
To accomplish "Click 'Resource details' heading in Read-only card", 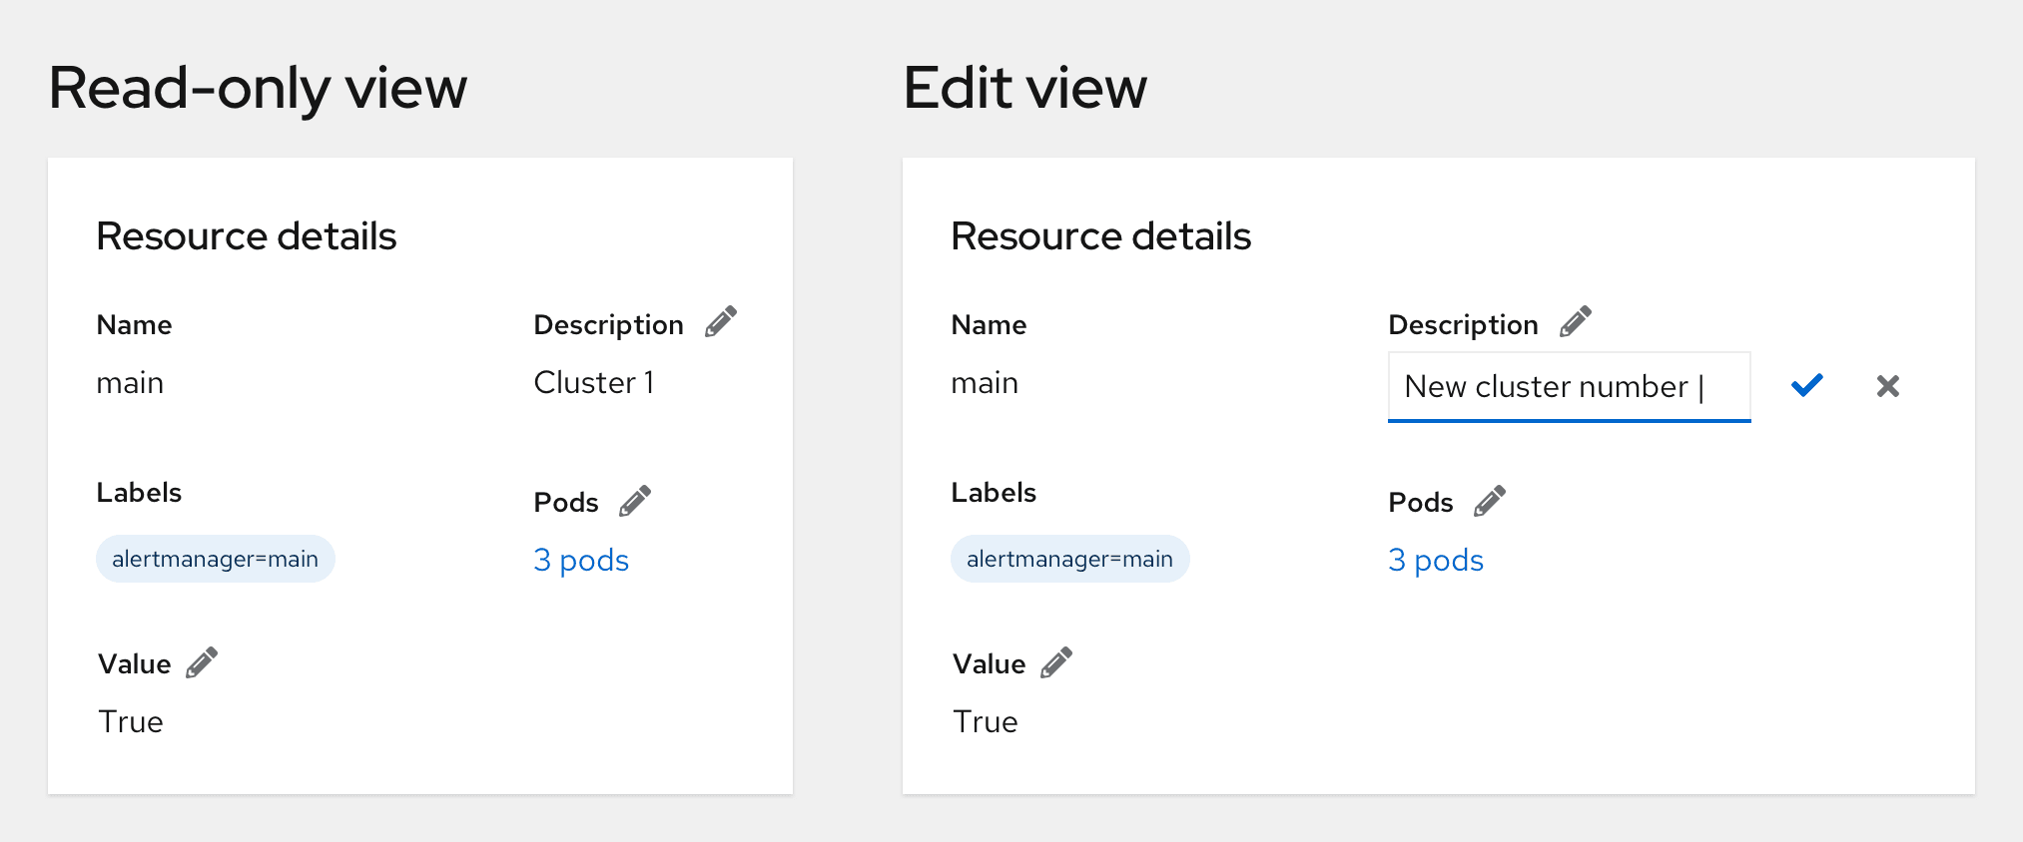I will 247,236.
